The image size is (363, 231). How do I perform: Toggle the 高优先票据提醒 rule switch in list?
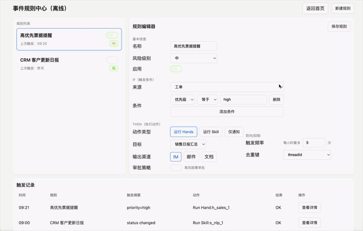[112, 35]
